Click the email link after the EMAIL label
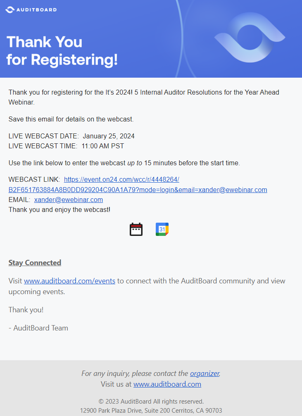 tap(69, 200)
